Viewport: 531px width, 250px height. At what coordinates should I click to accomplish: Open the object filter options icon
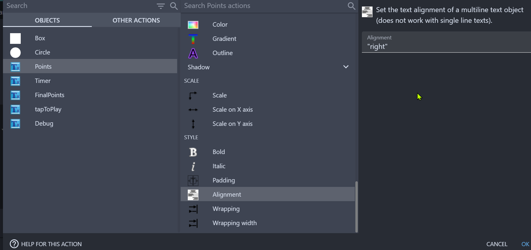coord(161,6)
